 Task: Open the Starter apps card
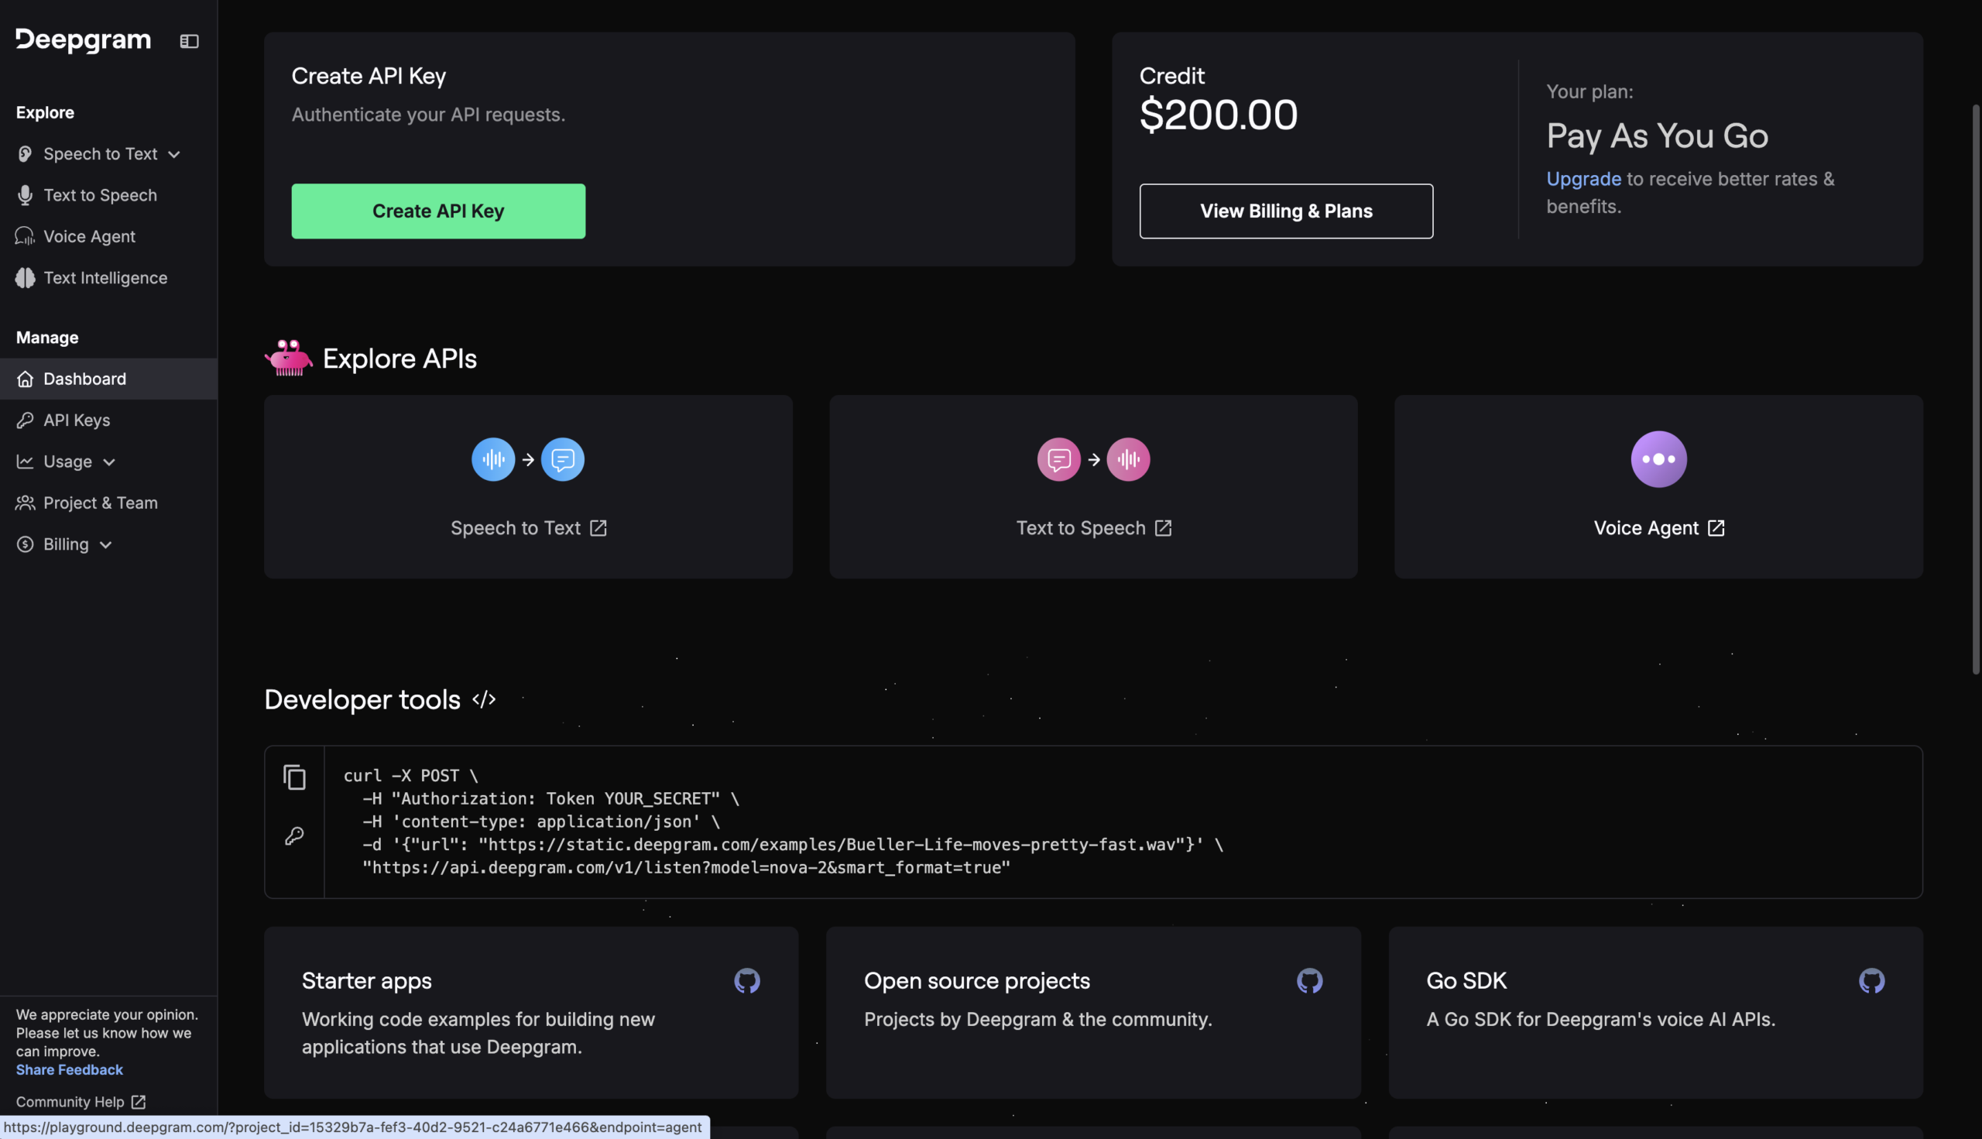pos(531,1012)
